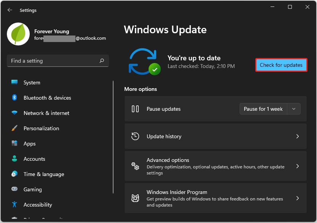This screenshot has width=317, height=223.
Task: Click the Personalization paintbrush icon
Action: coord(14,128)
